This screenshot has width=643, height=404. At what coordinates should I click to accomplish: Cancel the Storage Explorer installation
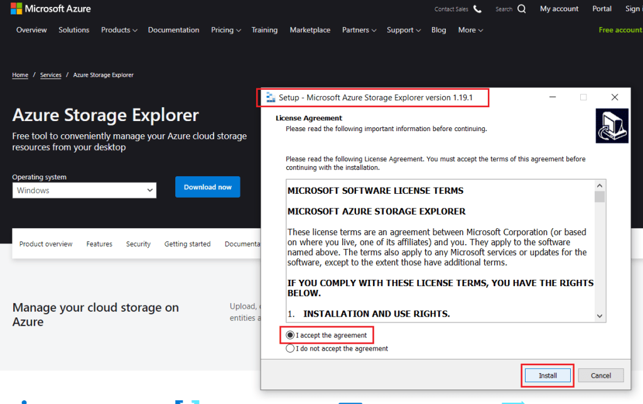600,375
